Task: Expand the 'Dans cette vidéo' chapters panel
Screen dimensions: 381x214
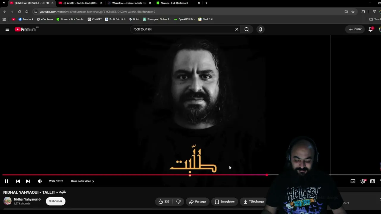Action: coord(82,181)
